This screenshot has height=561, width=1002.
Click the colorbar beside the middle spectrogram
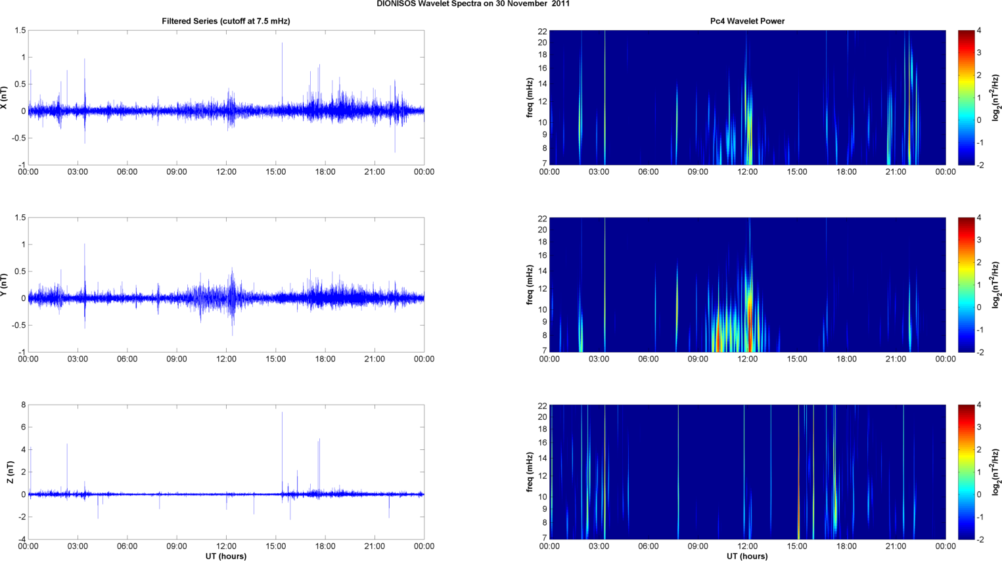tap(966, 284)
